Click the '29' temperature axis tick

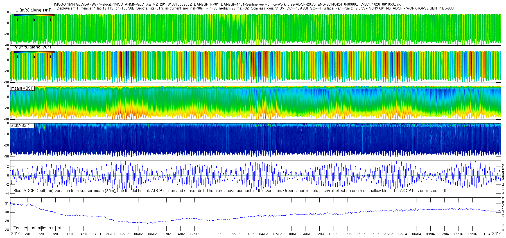coord(7,221)
